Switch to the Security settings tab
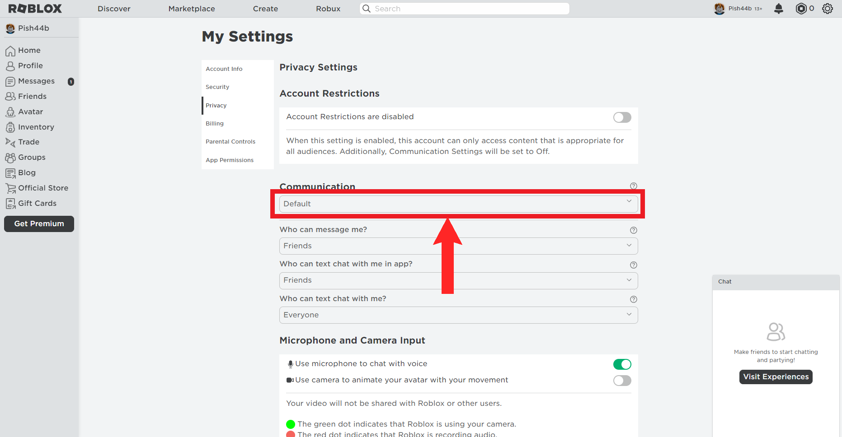The width and height of the screenshot is (842, 437). [x=217, y=87]
